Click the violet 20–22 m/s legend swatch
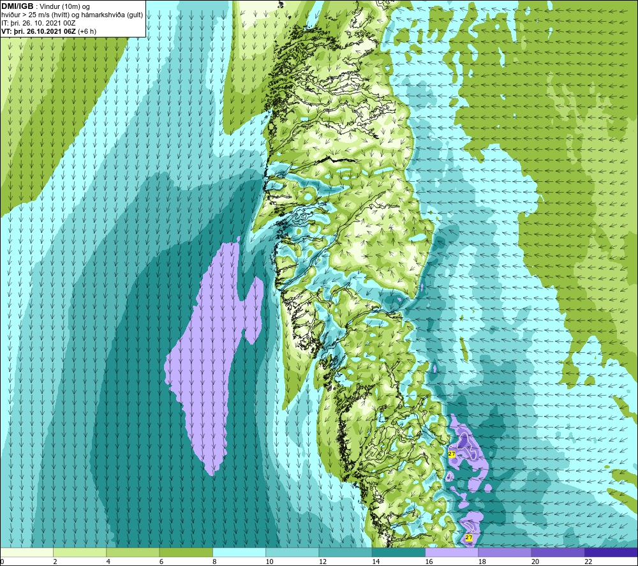 pos(558,552)
